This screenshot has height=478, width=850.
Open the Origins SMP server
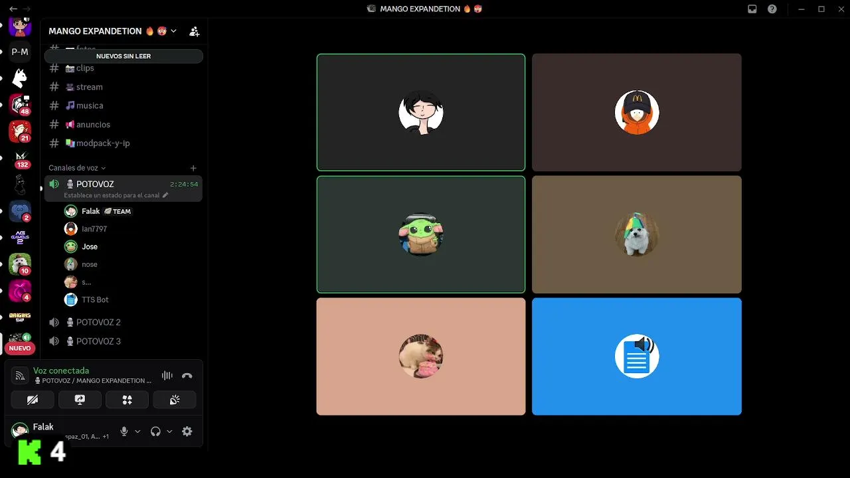tap(20, 317)
